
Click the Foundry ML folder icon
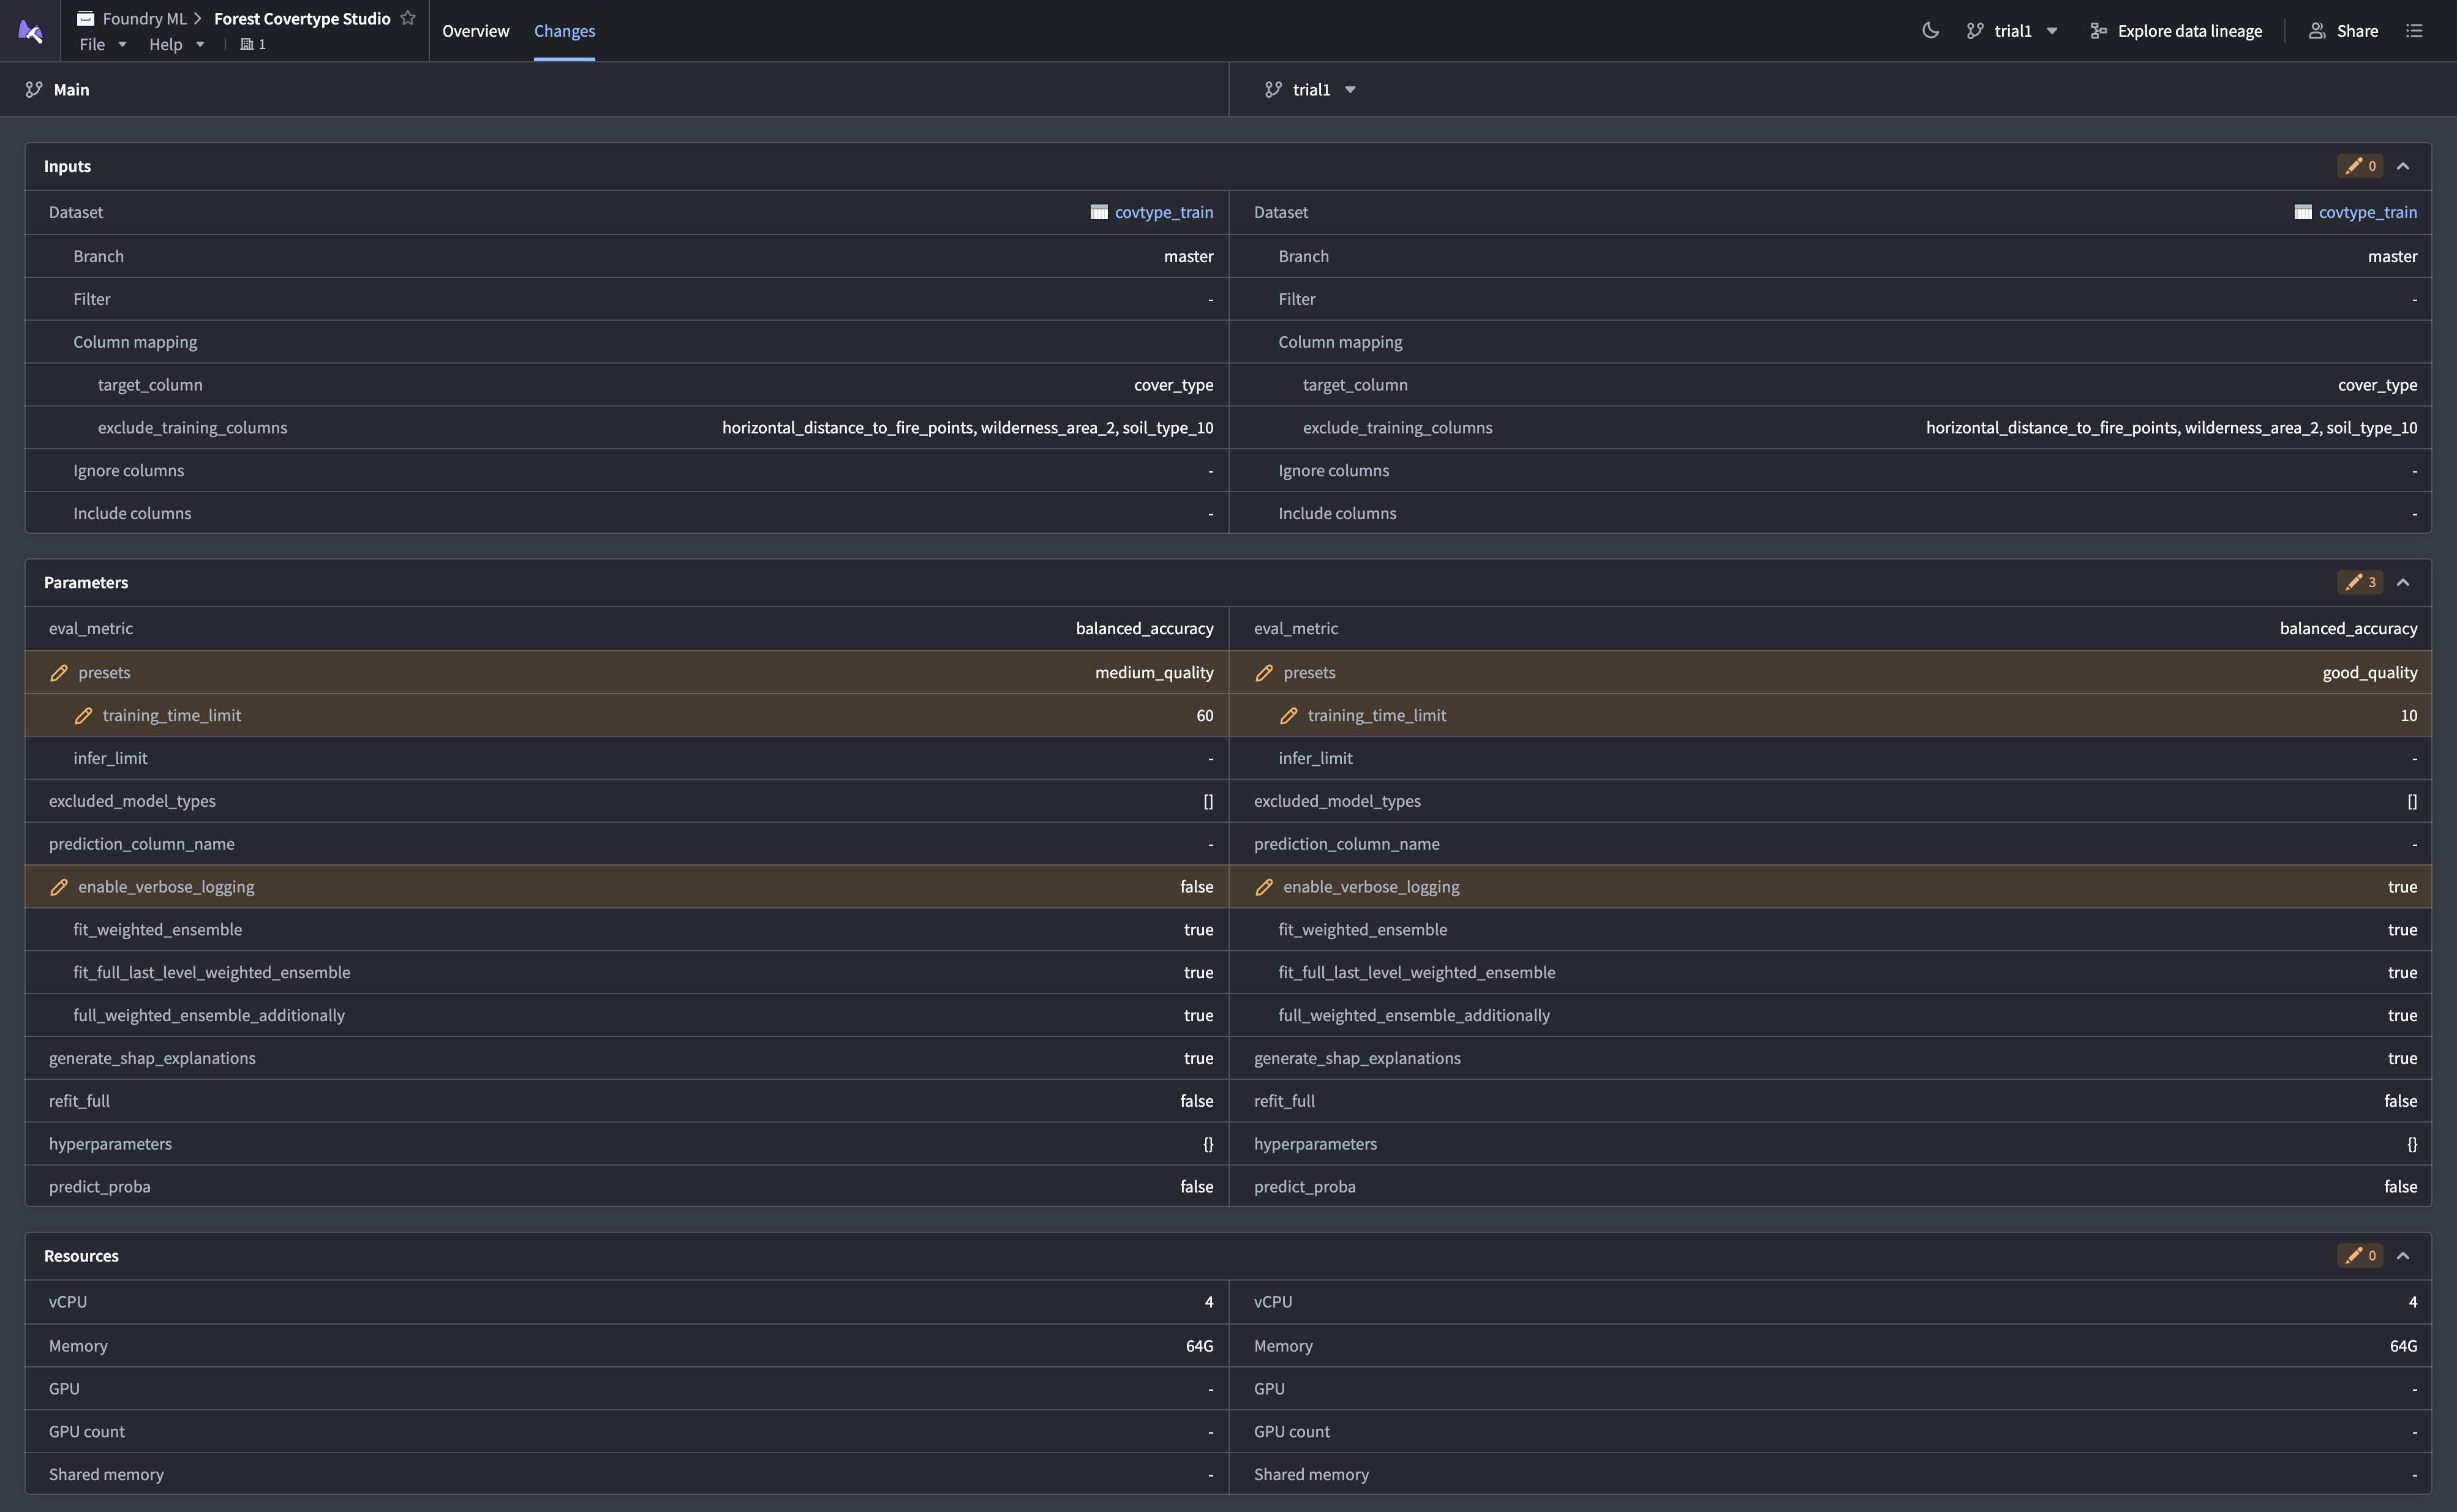(x=86, y=18)
